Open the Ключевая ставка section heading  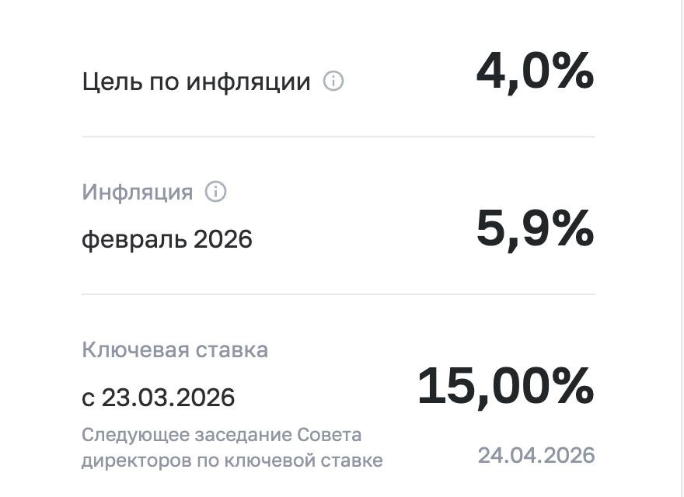tap(174, 350)
